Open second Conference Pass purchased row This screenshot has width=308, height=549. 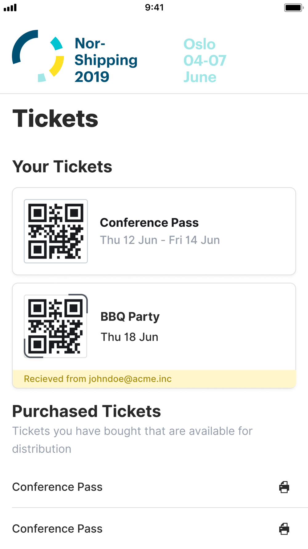pyautogui.click(x=154, y=529)
